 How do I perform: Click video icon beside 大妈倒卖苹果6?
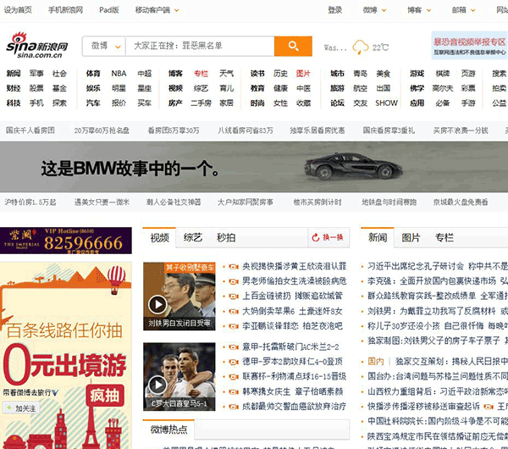click(x=234, y=312)
